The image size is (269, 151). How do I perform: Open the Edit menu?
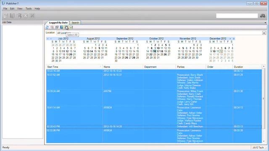pos(12,8)
